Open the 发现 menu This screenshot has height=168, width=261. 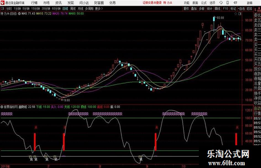click(x=71, y=3)
